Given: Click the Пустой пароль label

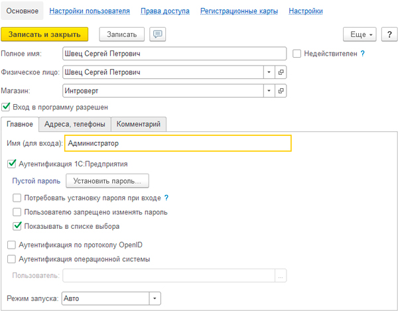Looking at the screenshot, I should tap(36, 181).
